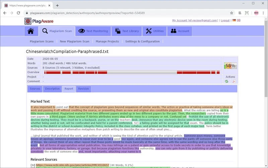268x168 pixels.
Task: Open the Text Monitoring menu
Action: [x=93, y=31]
